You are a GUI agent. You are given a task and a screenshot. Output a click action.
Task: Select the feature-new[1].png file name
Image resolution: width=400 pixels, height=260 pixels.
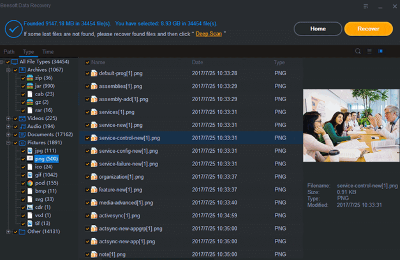(120, 190)
